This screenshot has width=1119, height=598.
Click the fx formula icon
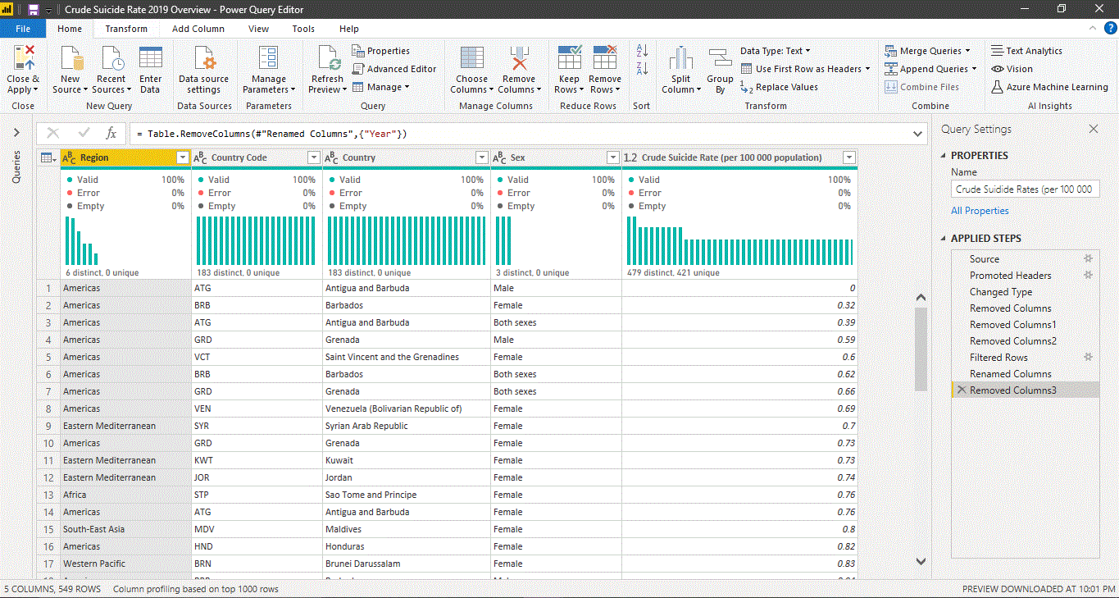(111, 133)
